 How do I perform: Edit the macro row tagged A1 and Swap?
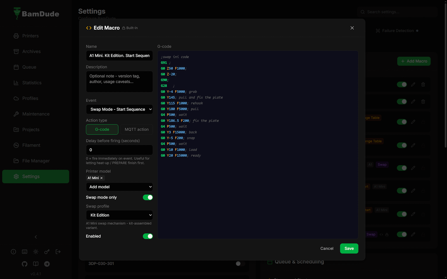click(x=413, y=168)
